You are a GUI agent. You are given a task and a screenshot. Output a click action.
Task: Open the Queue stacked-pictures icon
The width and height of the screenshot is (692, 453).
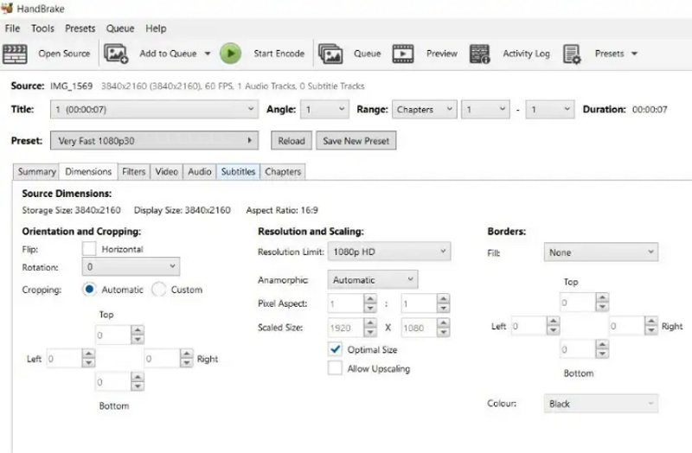(330, 54)
